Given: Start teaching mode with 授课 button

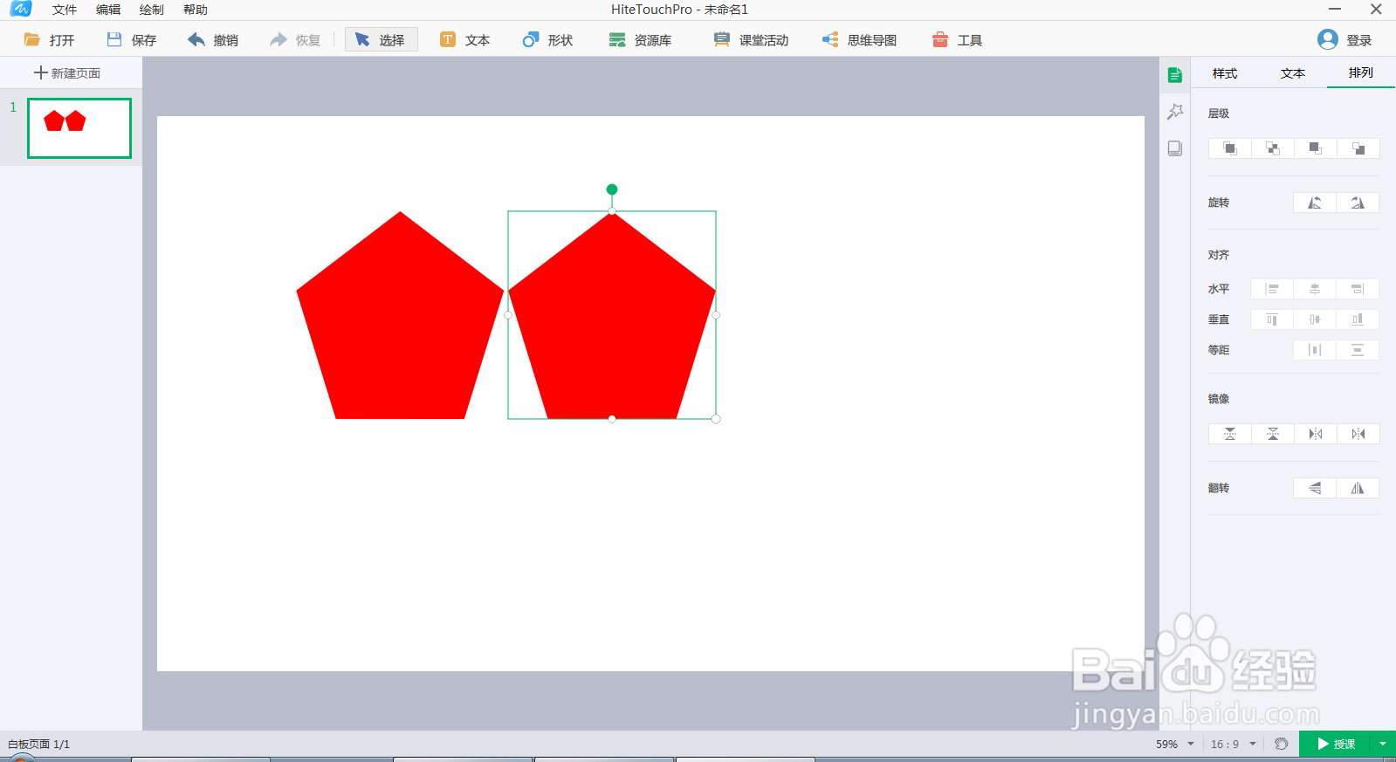Looking at the screenshot, I should coord(1336,744).
